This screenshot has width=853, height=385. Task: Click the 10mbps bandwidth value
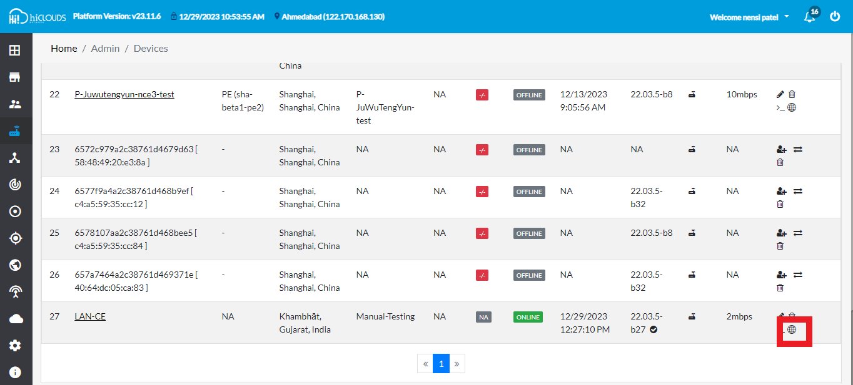click(742, 94)
